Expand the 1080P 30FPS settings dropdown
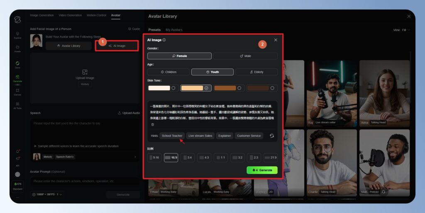425x213 pixels. [47, 195]
